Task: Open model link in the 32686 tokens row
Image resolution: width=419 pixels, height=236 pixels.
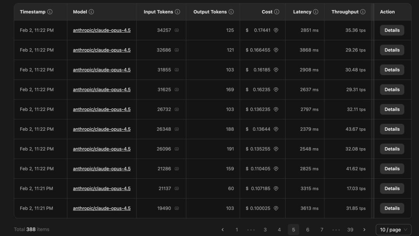Action: 102,50
